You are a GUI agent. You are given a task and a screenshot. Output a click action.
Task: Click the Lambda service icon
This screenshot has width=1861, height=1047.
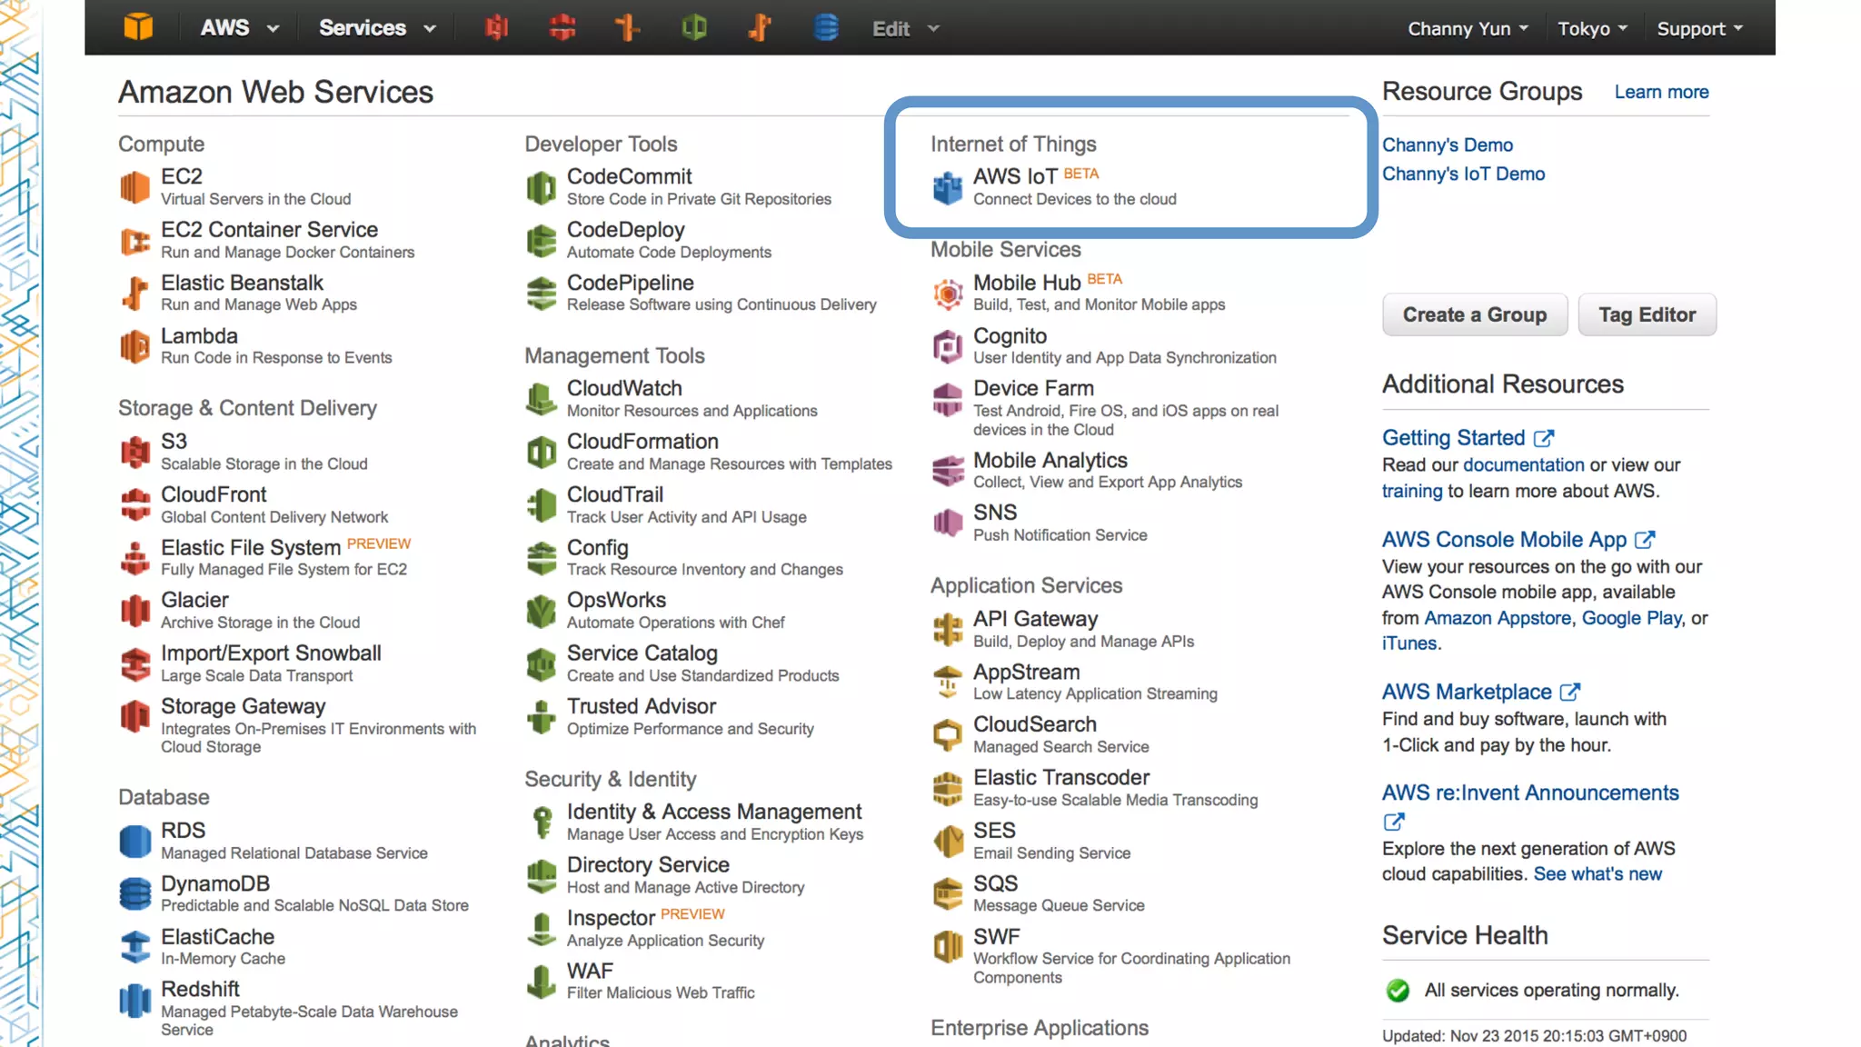134,346
